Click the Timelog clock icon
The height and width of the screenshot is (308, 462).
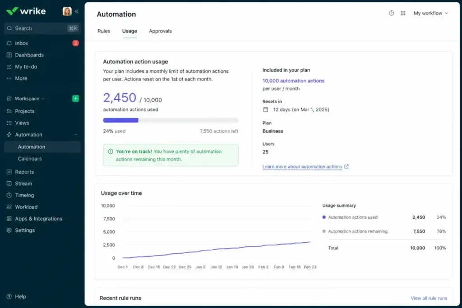pyautogui.click(x=9, y=195)
